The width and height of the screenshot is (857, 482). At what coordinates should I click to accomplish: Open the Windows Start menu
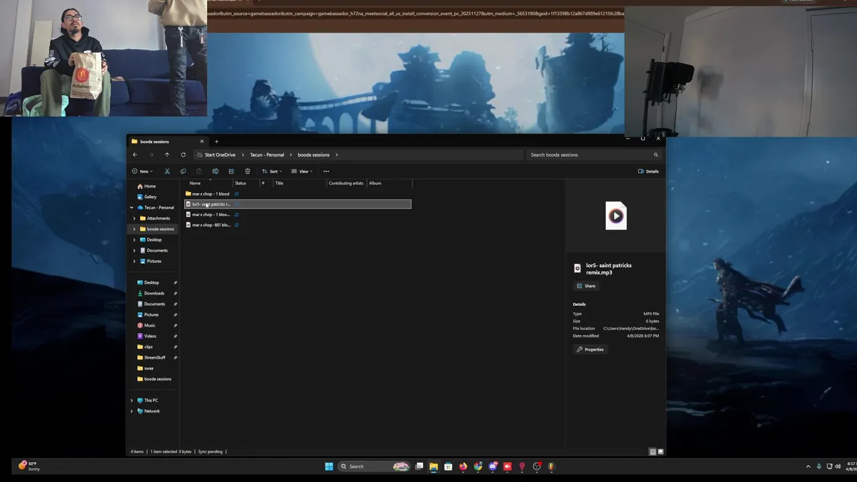[329, 467]
